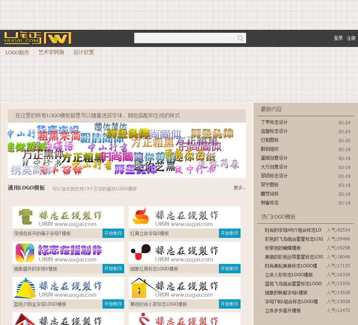The height and width of the screenshot is (325, 358).
Task: Open the 注册 register link
Action: point(351,38)
